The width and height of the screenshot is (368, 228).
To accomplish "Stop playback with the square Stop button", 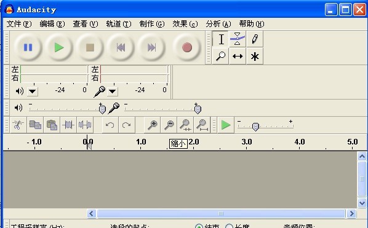I will pyautogui.click(x=90, y=47).
